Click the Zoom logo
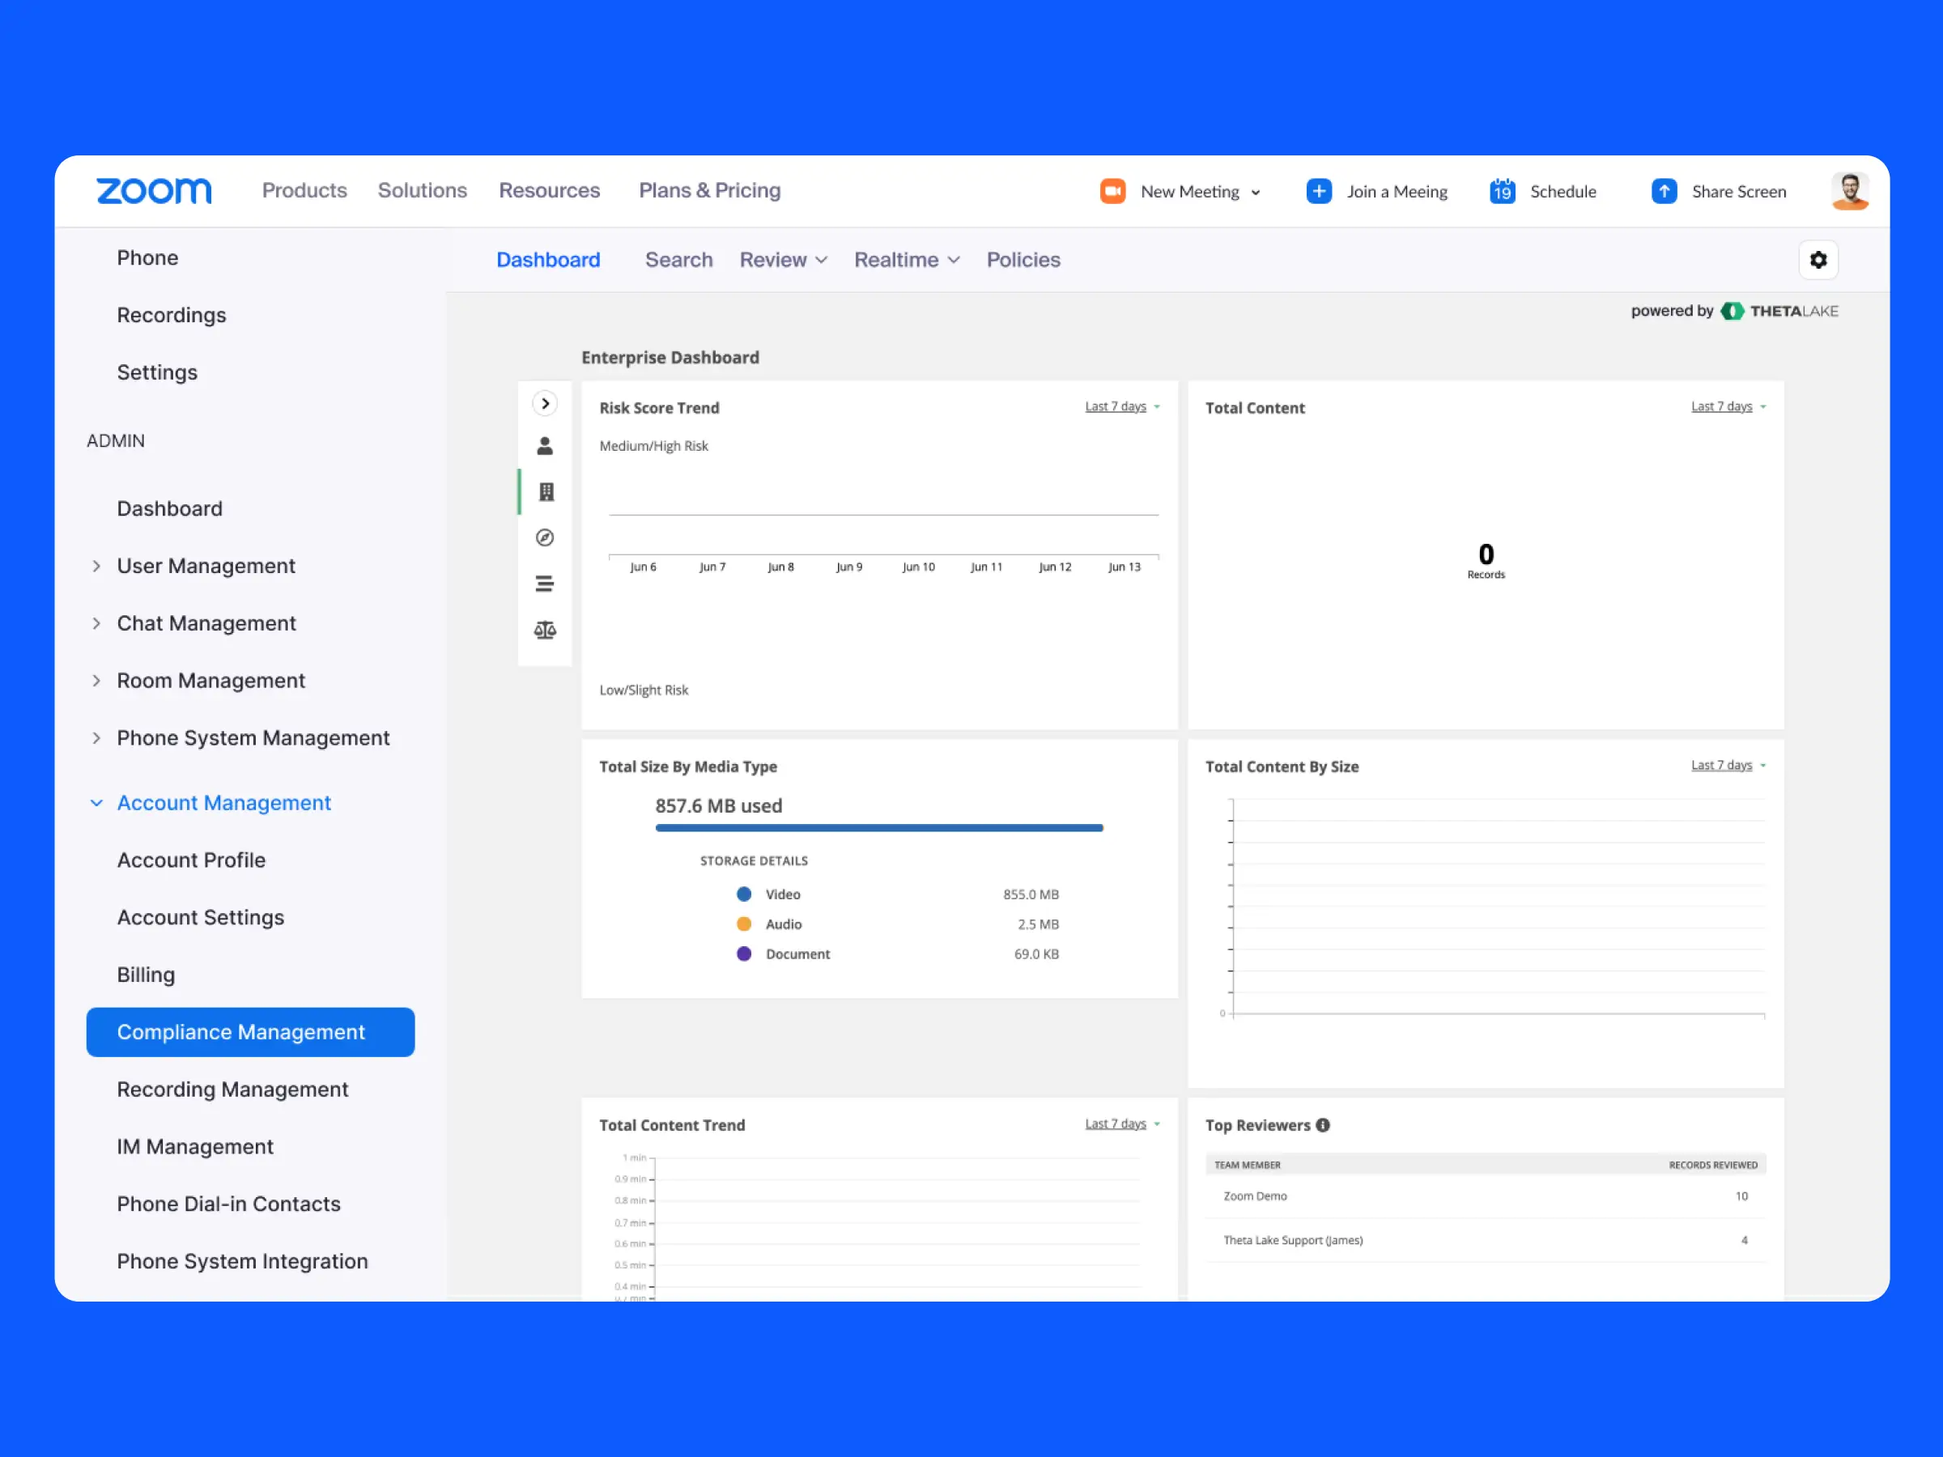1943x1457 pixels. (154, 190)
